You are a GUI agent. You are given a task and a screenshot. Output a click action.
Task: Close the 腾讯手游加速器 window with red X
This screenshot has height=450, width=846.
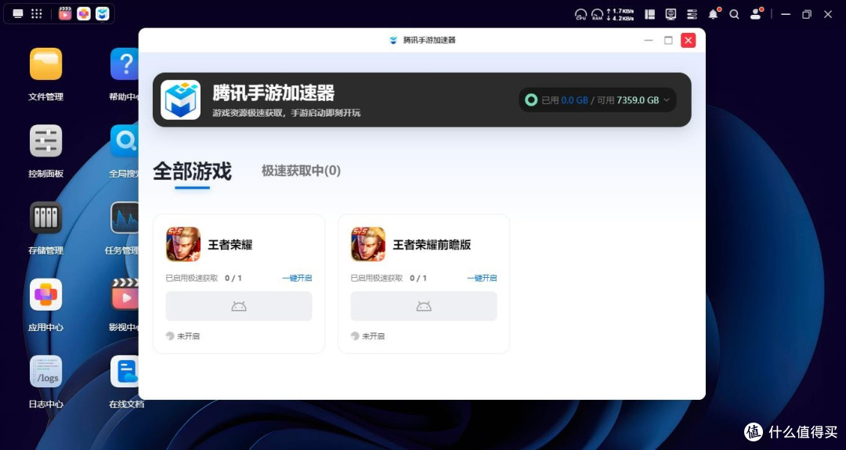688,41
